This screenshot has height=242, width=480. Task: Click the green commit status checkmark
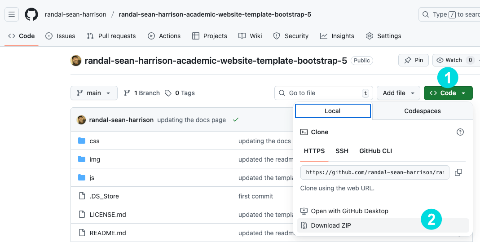point(236,120)
